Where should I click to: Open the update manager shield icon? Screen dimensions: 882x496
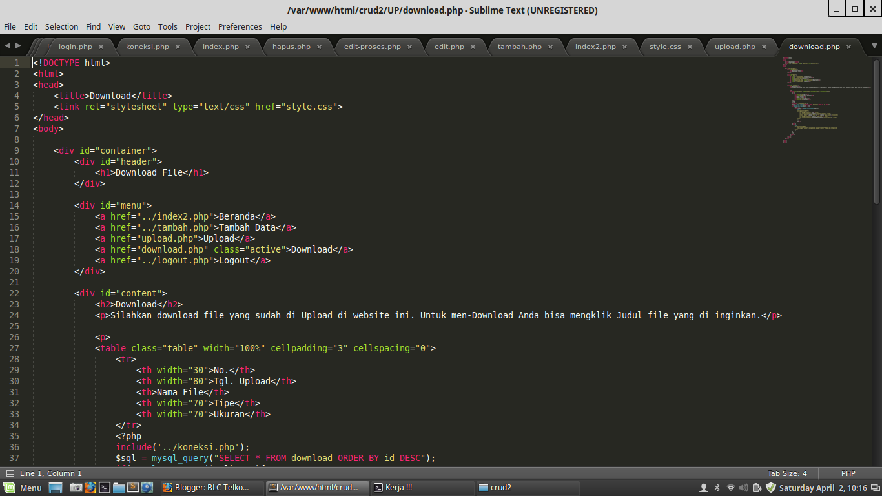pos(771,488)
